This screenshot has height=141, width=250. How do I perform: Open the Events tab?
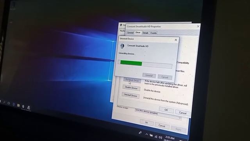point(154,33)
